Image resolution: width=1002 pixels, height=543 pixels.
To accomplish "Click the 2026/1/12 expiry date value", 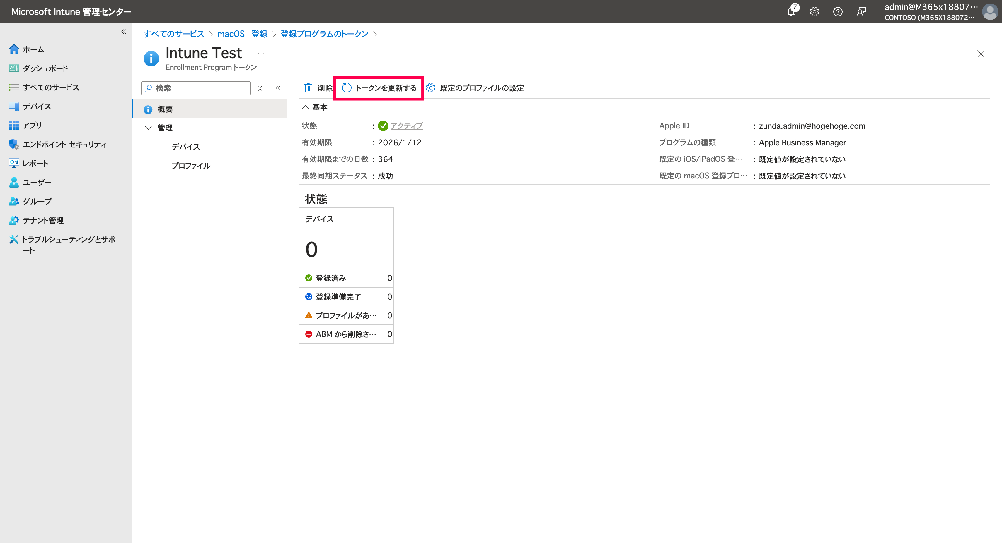I will (x=399, y=142).
